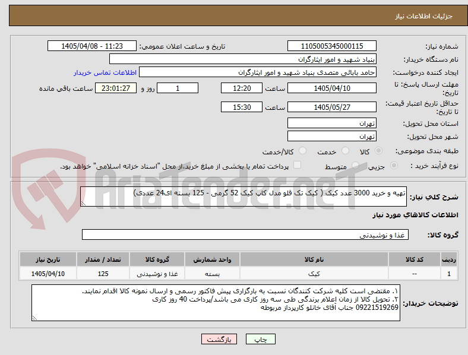Click the ردیف column header

[x=449, y=259]
